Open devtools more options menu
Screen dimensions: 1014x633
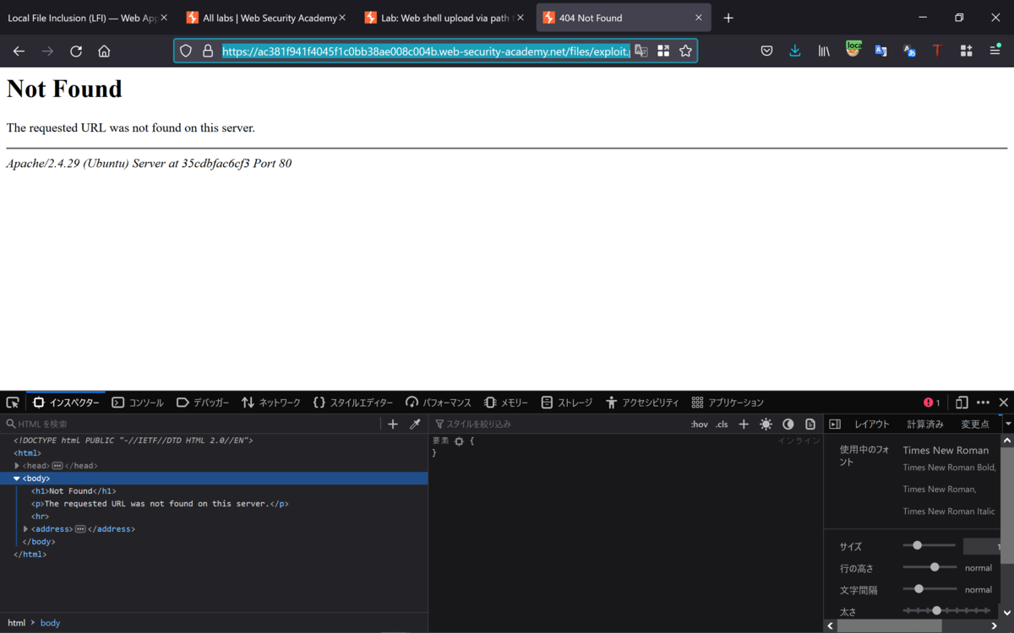pos(983,403)
